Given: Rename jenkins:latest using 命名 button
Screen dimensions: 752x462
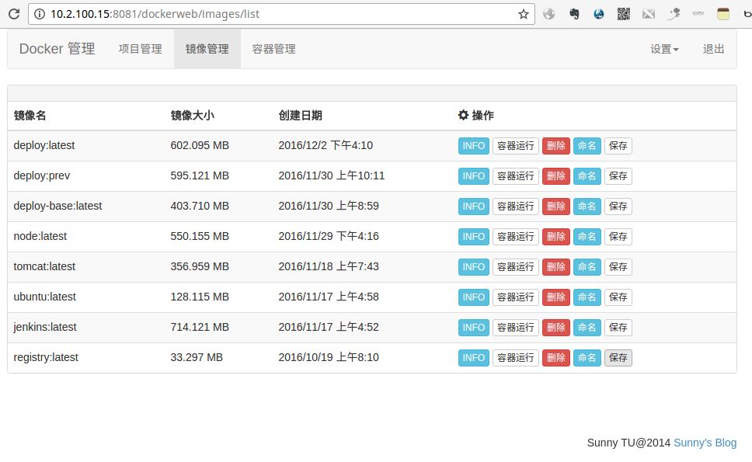Looking at the screenshot, I should point(587,328).
